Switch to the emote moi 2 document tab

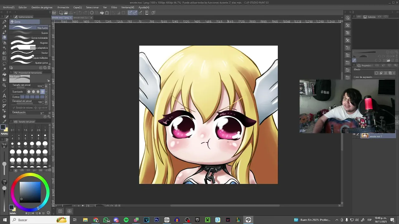(x=81, y=18)
